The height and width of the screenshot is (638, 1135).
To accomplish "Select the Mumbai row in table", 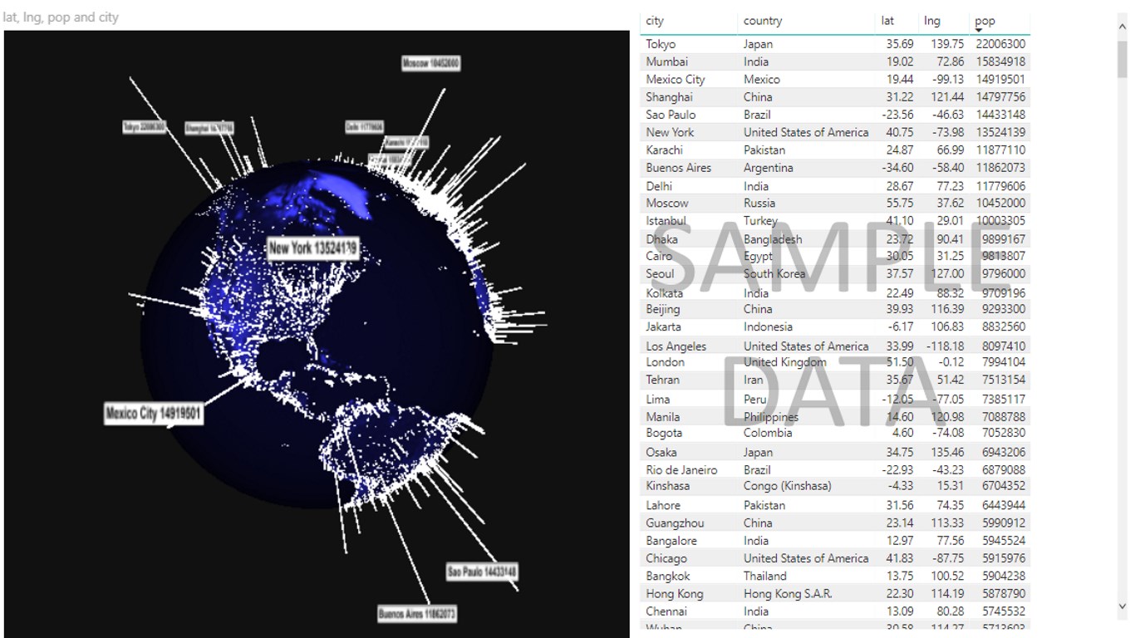I will click(836, 61).
